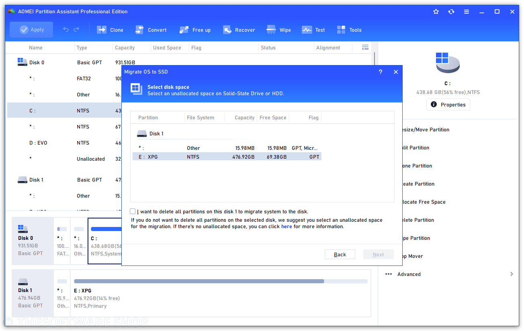This screenshot has width=524, height=331.
Task: Select the D: EVO partition row
Action: click(64, 143)
